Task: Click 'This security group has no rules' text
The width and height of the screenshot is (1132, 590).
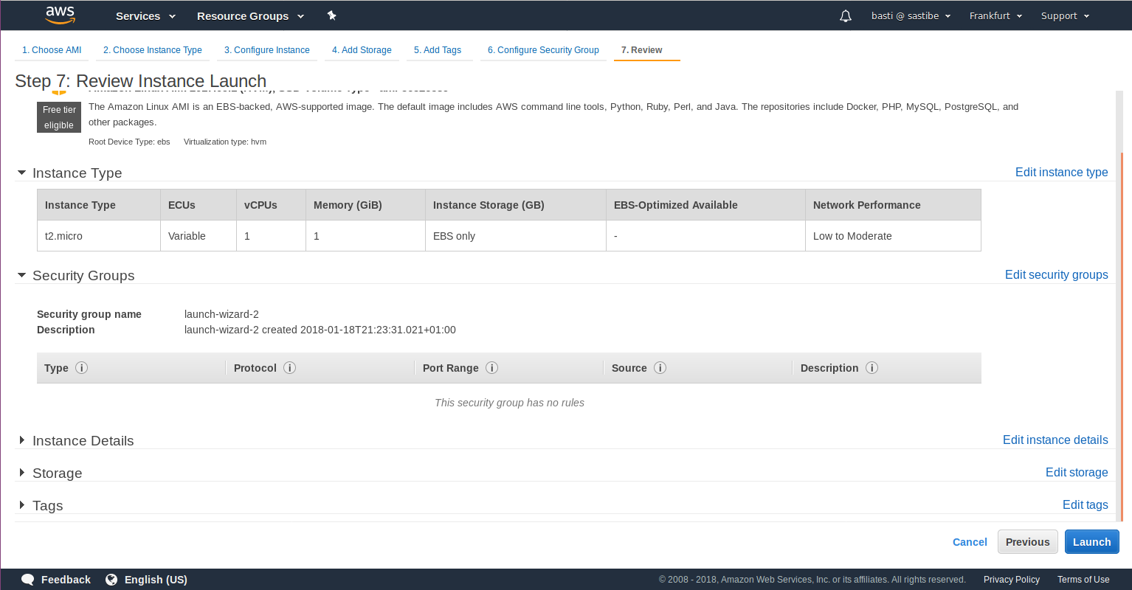Action: click(x=509, y=403)
